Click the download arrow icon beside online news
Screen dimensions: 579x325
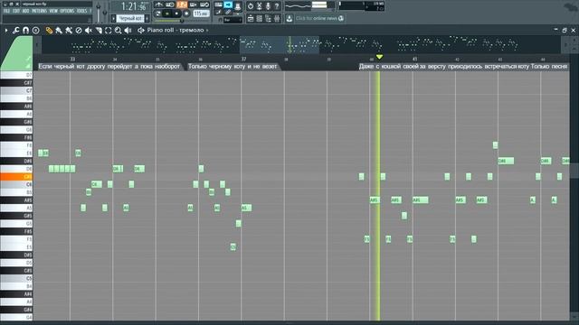[289, 18]
